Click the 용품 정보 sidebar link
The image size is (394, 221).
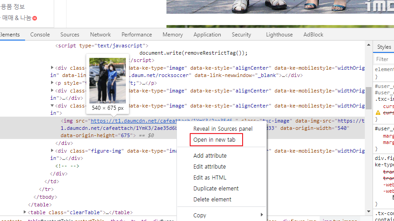(x=13, y=6)
